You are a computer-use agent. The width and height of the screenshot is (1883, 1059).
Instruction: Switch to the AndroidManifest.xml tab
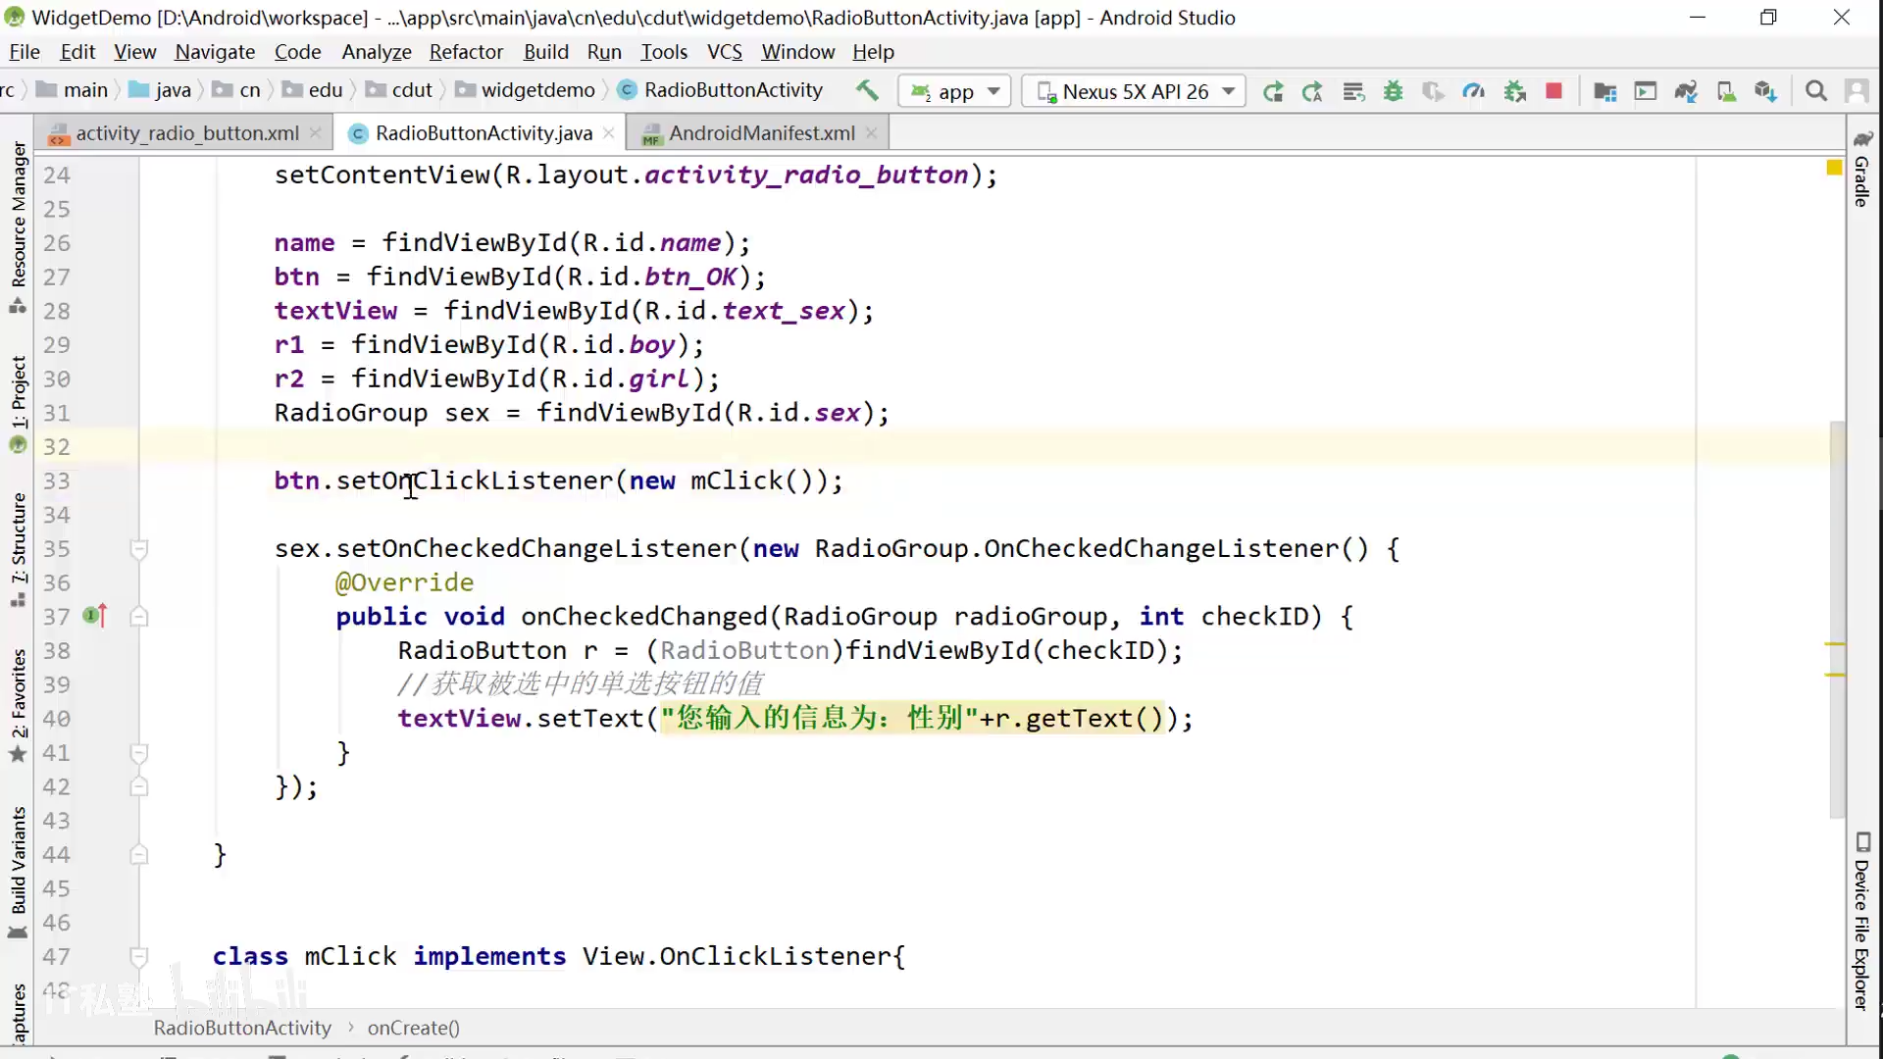pos(761,133)
